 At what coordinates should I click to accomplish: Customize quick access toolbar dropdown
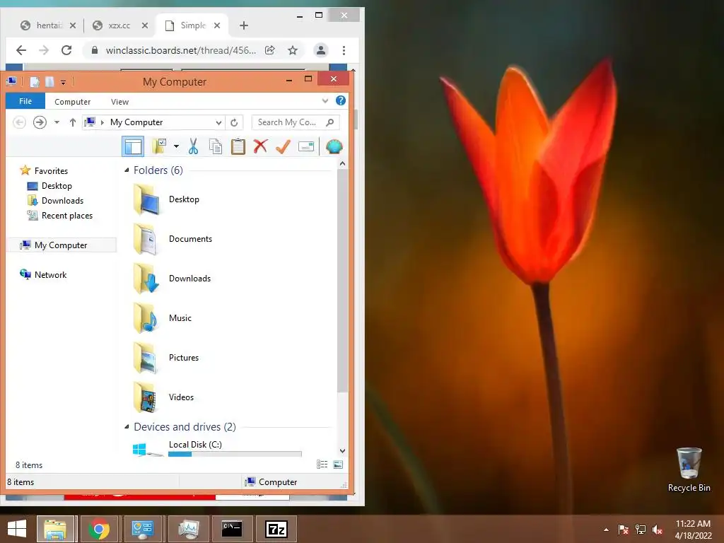click(63, 83)
